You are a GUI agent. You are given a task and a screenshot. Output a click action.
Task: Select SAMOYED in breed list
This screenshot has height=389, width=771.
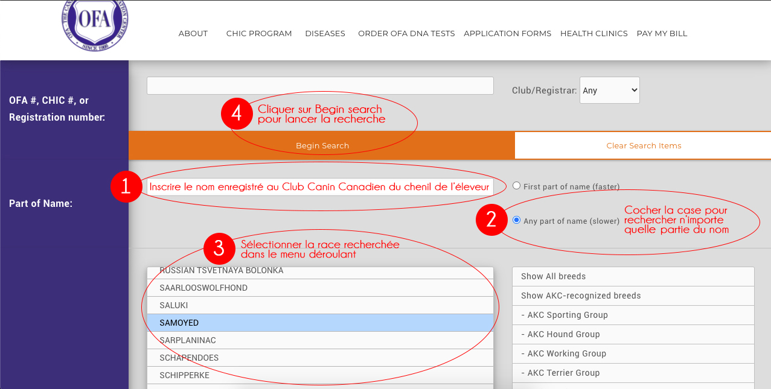[320, 323]
